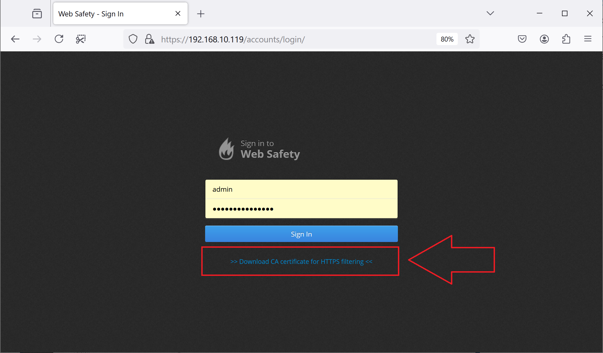Image resolution: width=603 pixels, height=353 pixels.
Task: Click Download CA certificate for HTTPS filtering
Action: pos(301,261)
